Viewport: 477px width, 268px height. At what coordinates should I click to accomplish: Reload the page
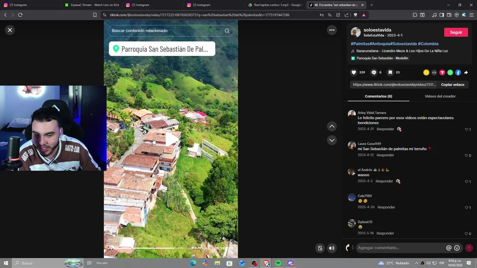[x=20, y=15]
